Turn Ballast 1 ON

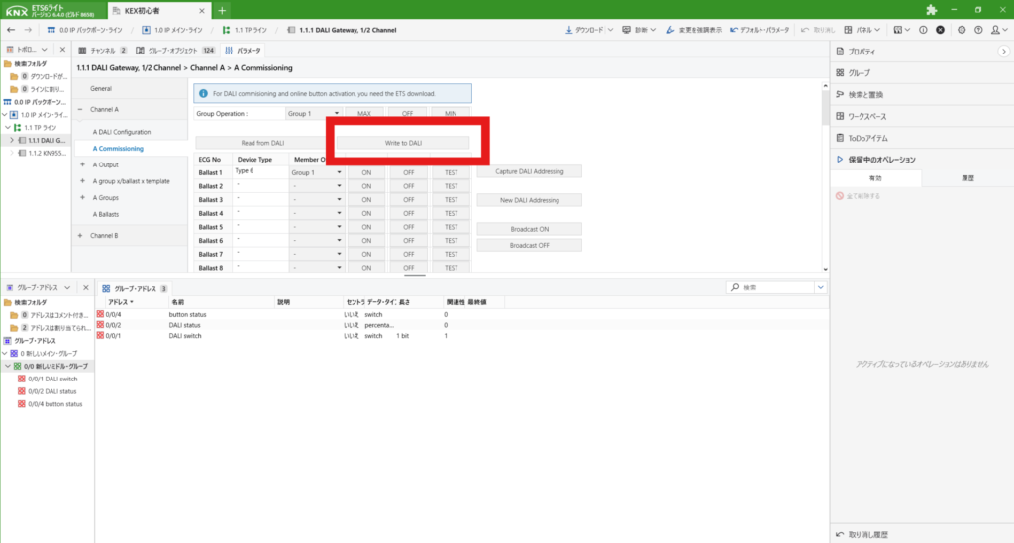pos(365,172)
